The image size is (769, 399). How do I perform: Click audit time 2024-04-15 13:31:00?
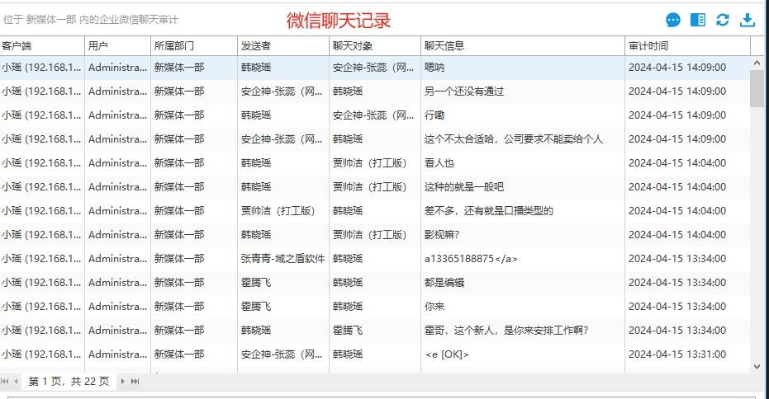[676, 354]
